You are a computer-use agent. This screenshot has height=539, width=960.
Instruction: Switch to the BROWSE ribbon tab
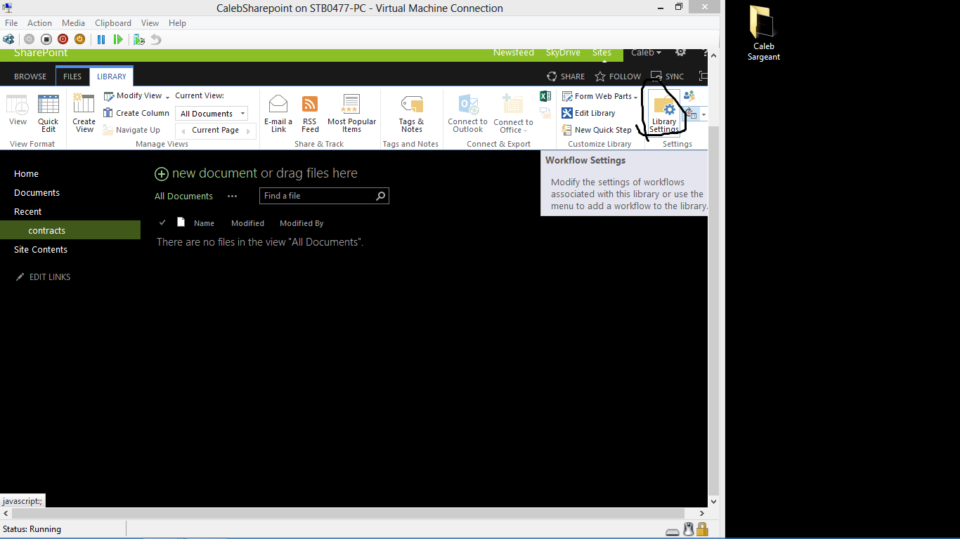30,76
